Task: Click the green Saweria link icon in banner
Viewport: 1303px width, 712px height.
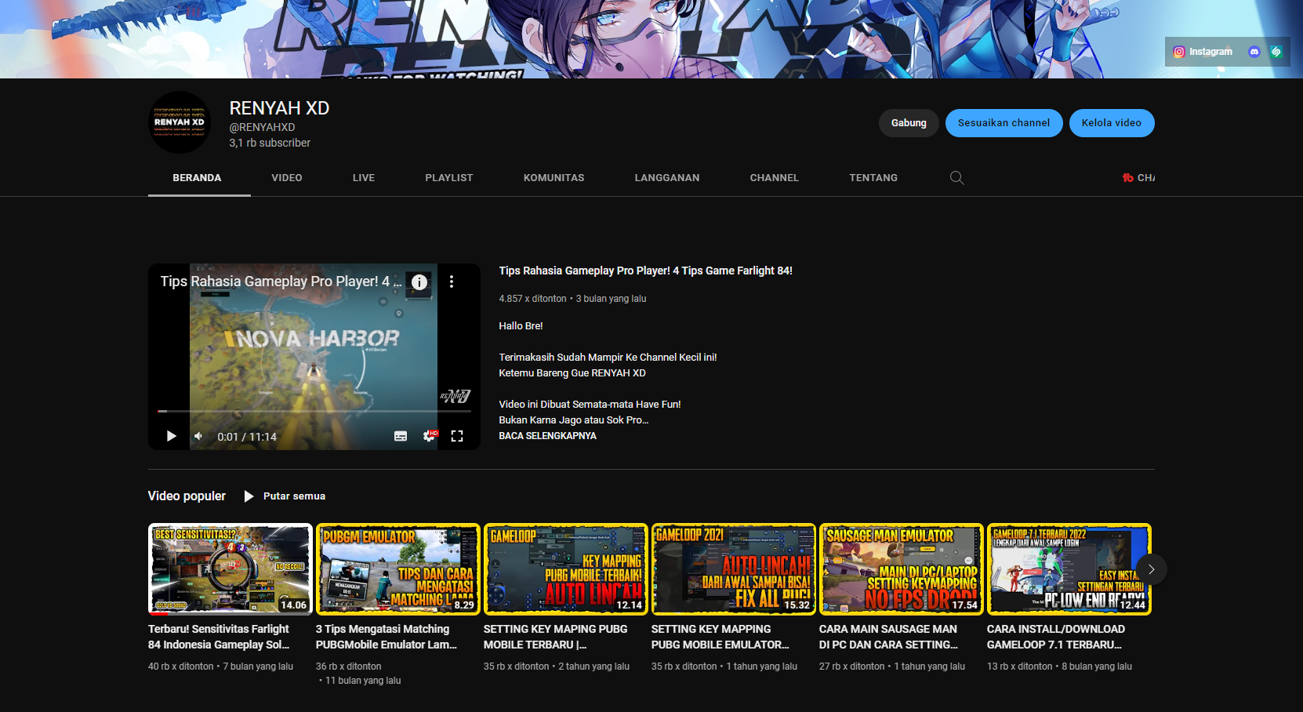Action: point(1276,52)
